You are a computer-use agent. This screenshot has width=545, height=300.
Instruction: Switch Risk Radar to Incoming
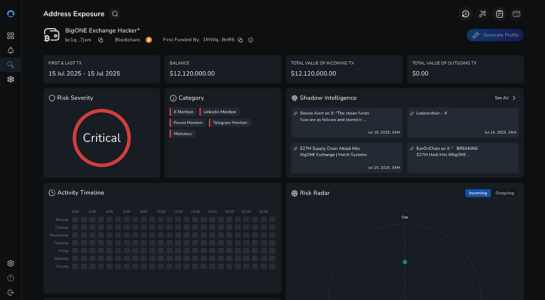pyautogui.click(x=478, y=193)
